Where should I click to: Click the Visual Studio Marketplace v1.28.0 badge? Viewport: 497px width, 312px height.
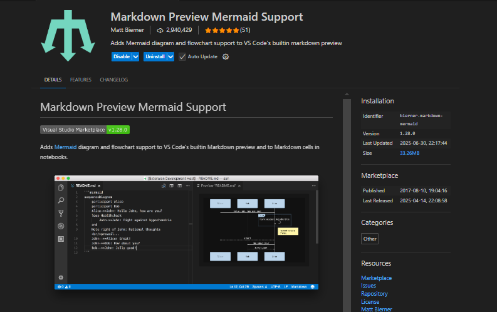click(x=85, y=130)
